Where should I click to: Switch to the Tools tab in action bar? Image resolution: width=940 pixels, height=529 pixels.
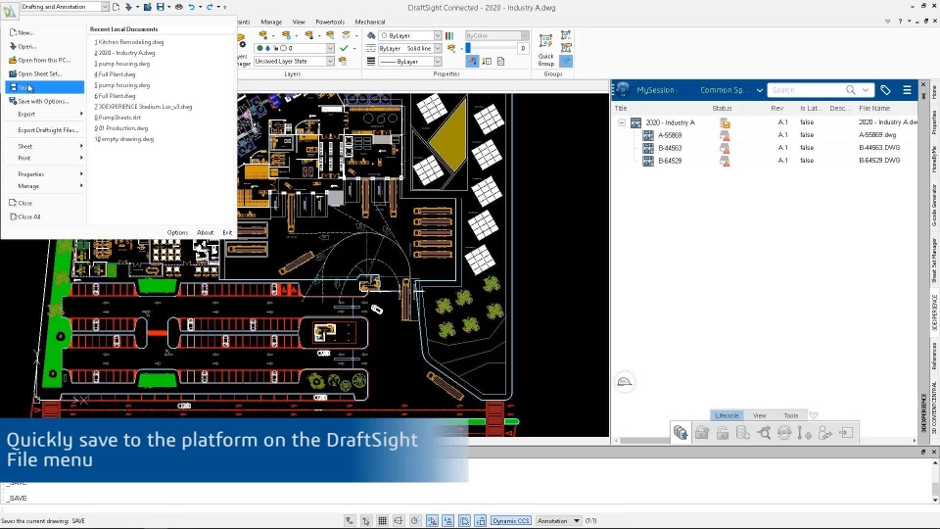(x=791, y=415)
